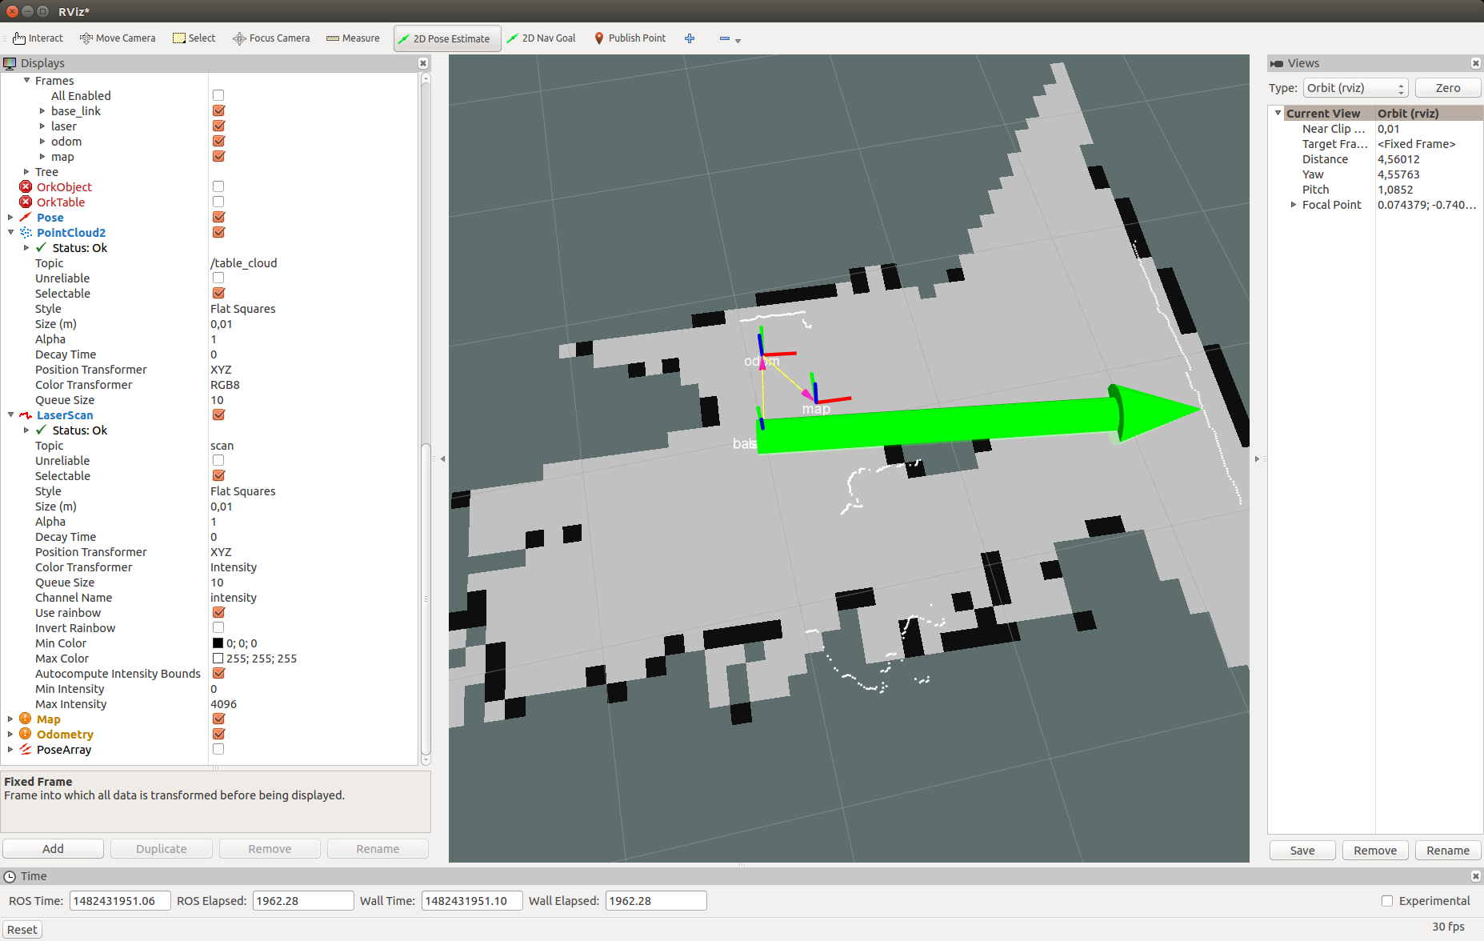Select PointCloud2 topic '/table_cloud'
This screenshot has width=1484, height=941.
(x=243, y=262)
